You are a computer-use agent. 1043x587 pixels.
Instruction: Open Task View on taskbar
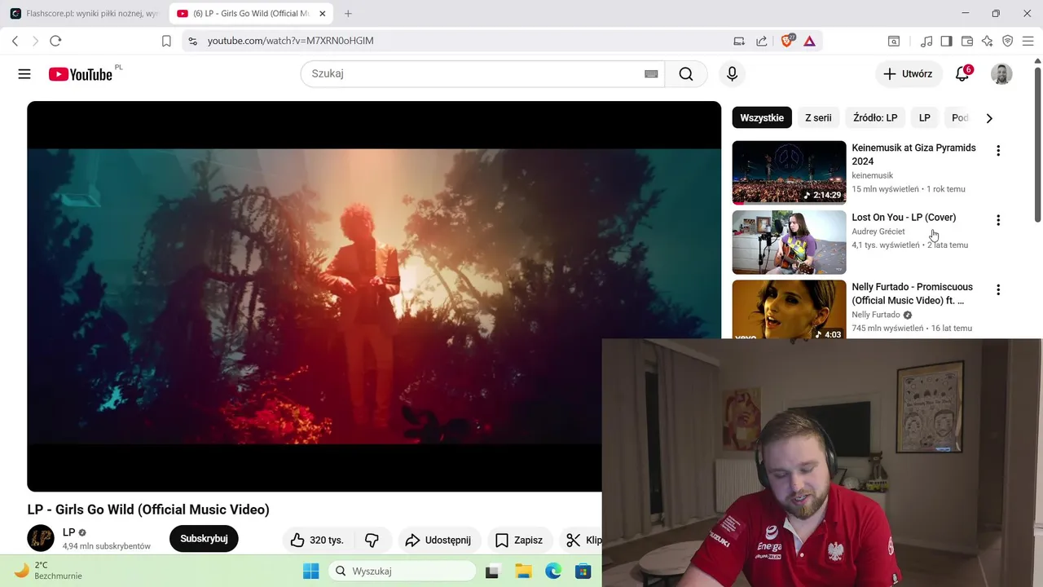[x=492, y=572]
